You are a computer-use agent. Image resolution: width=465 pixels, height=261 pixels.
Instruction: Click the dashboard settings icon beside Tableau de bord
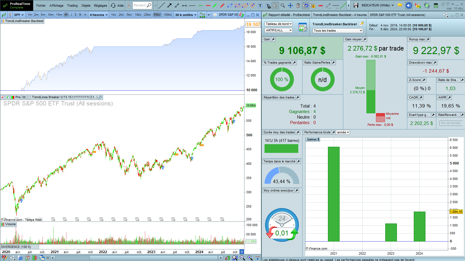pyautogui.click(x=303, y=28)
